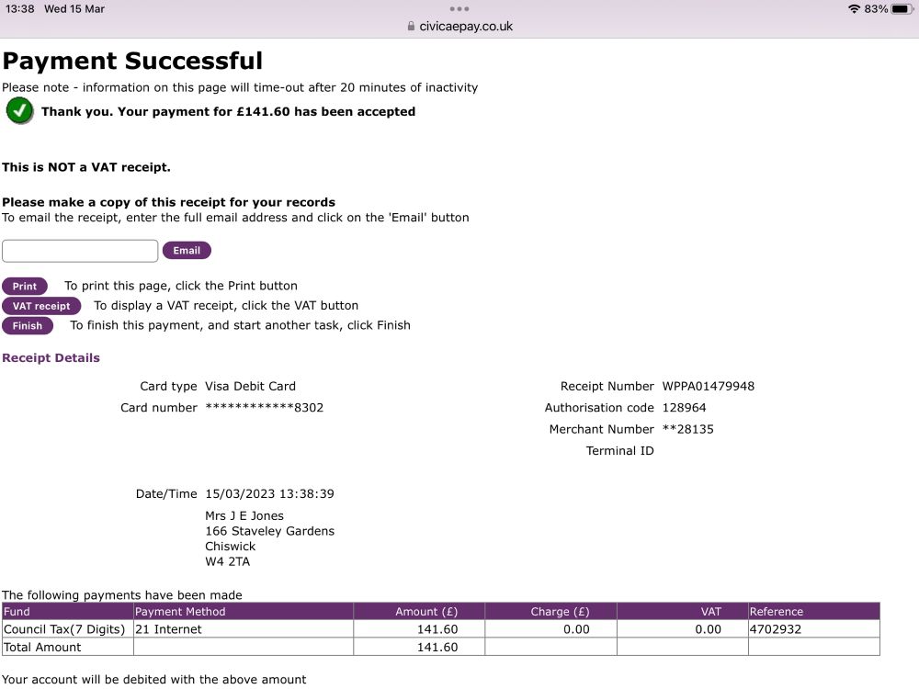919x689 pixels.
Task: Select the Receipt Details heading
Action: click(x=51, y=358)
